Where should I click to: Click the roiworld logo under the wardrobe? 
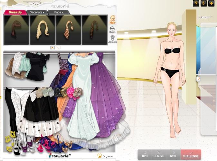(60, 156)
